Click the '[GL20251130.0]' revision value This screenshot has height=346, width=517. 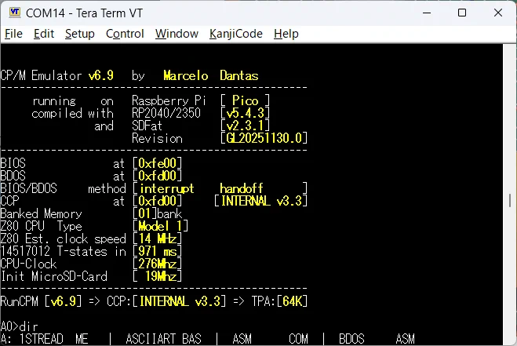coord(264,138)
